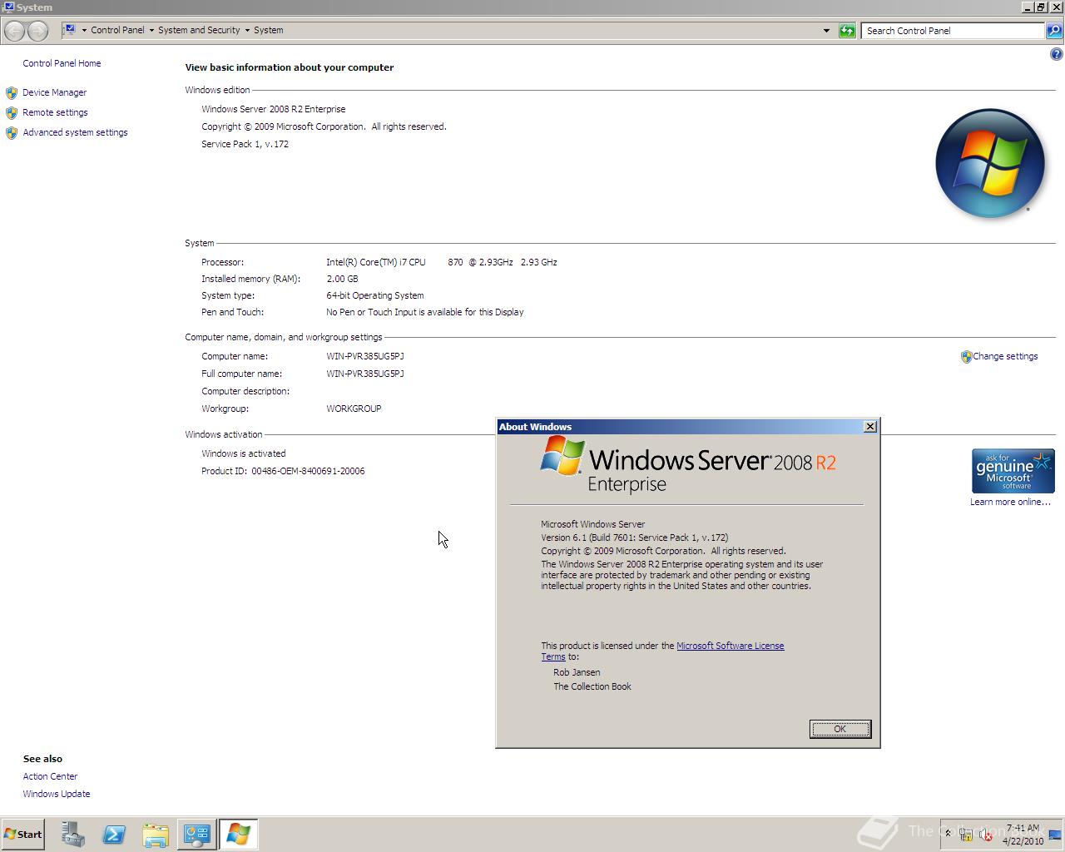Click the Start button
1065x852 pixels.
click(x=22, y=835)
